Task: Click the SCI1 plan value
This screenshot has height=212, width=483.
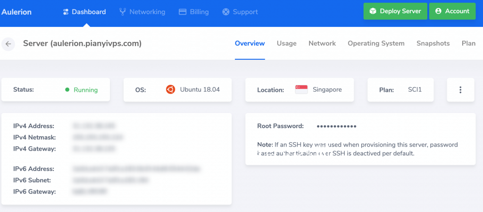Action: (415, 90)
